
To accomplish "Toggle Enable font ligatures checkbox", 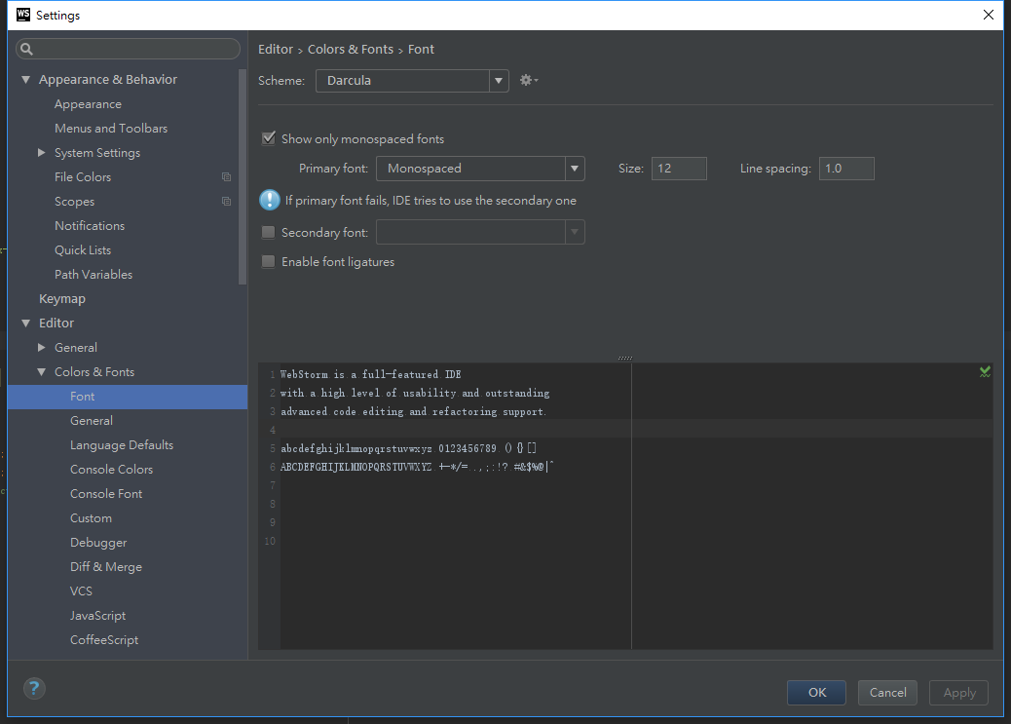I will tap(269, 262).
